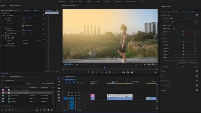Create new bin in Project panel
This screenshot has width=201, height=113.
[x=45, y=110]
